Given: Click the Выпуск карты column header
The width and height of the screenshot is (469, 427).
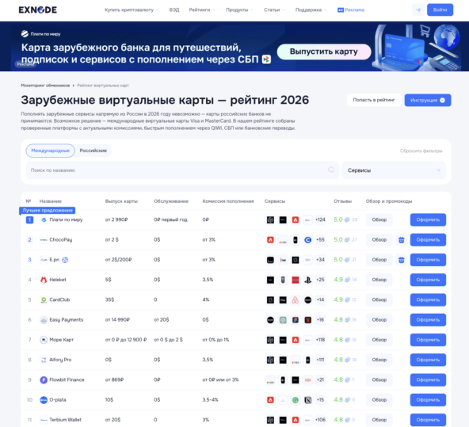Looking at the screenshot, I should [x=121, y=201].
